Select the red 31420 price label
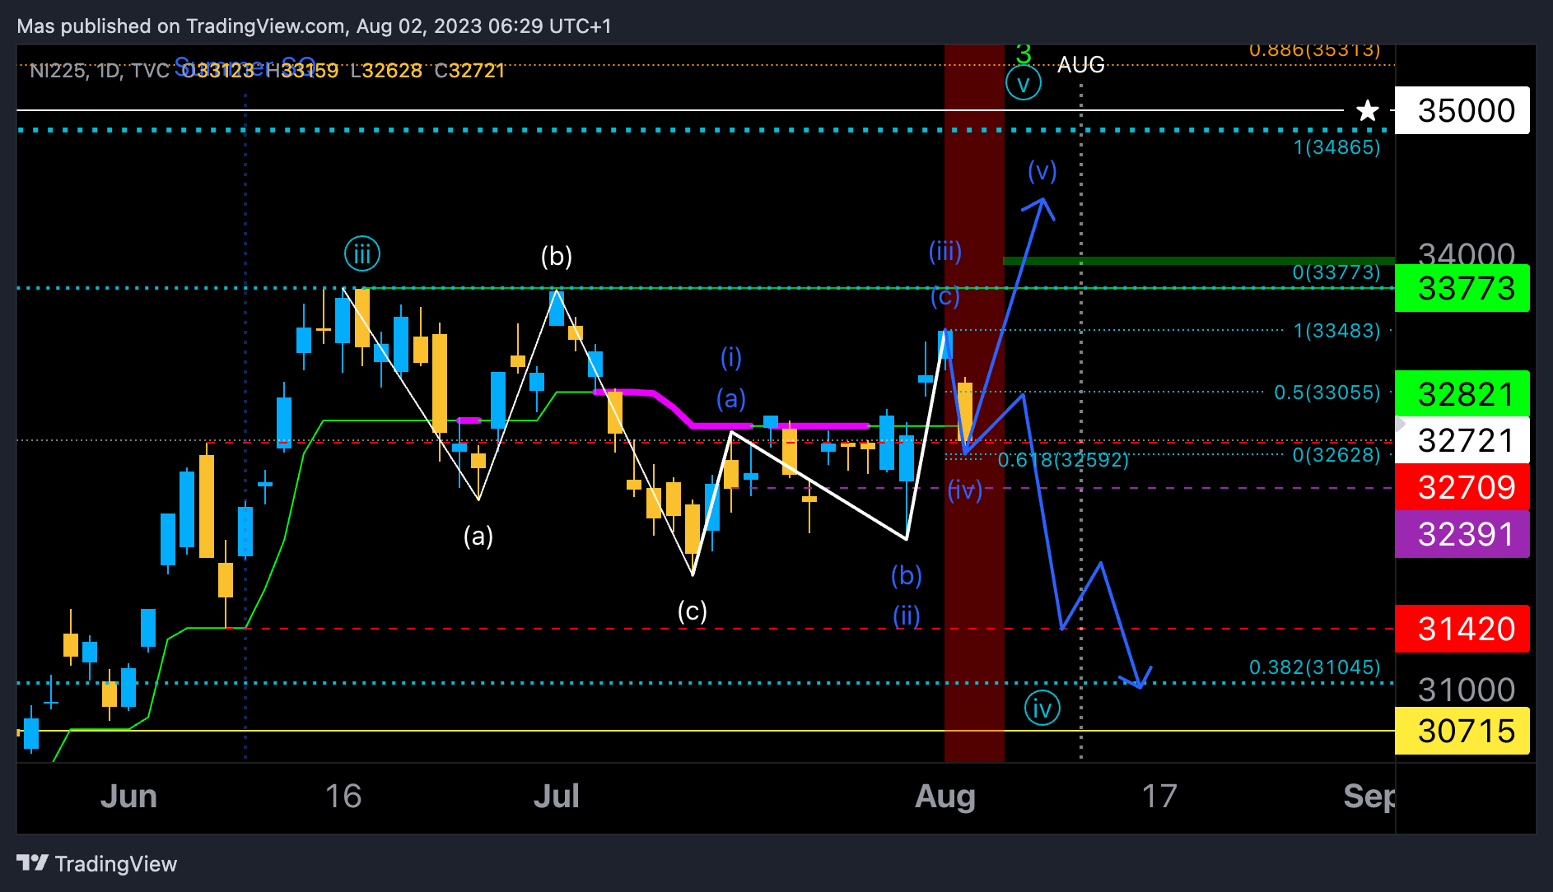The height and width of the screenshot is (892, 1553). click(x=1462, y=629)
